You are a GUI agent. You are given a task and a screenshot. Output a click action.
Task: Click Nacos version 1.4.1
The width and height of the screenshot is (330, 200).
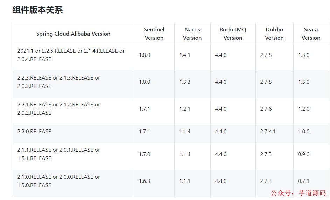(x=184, y=55)
